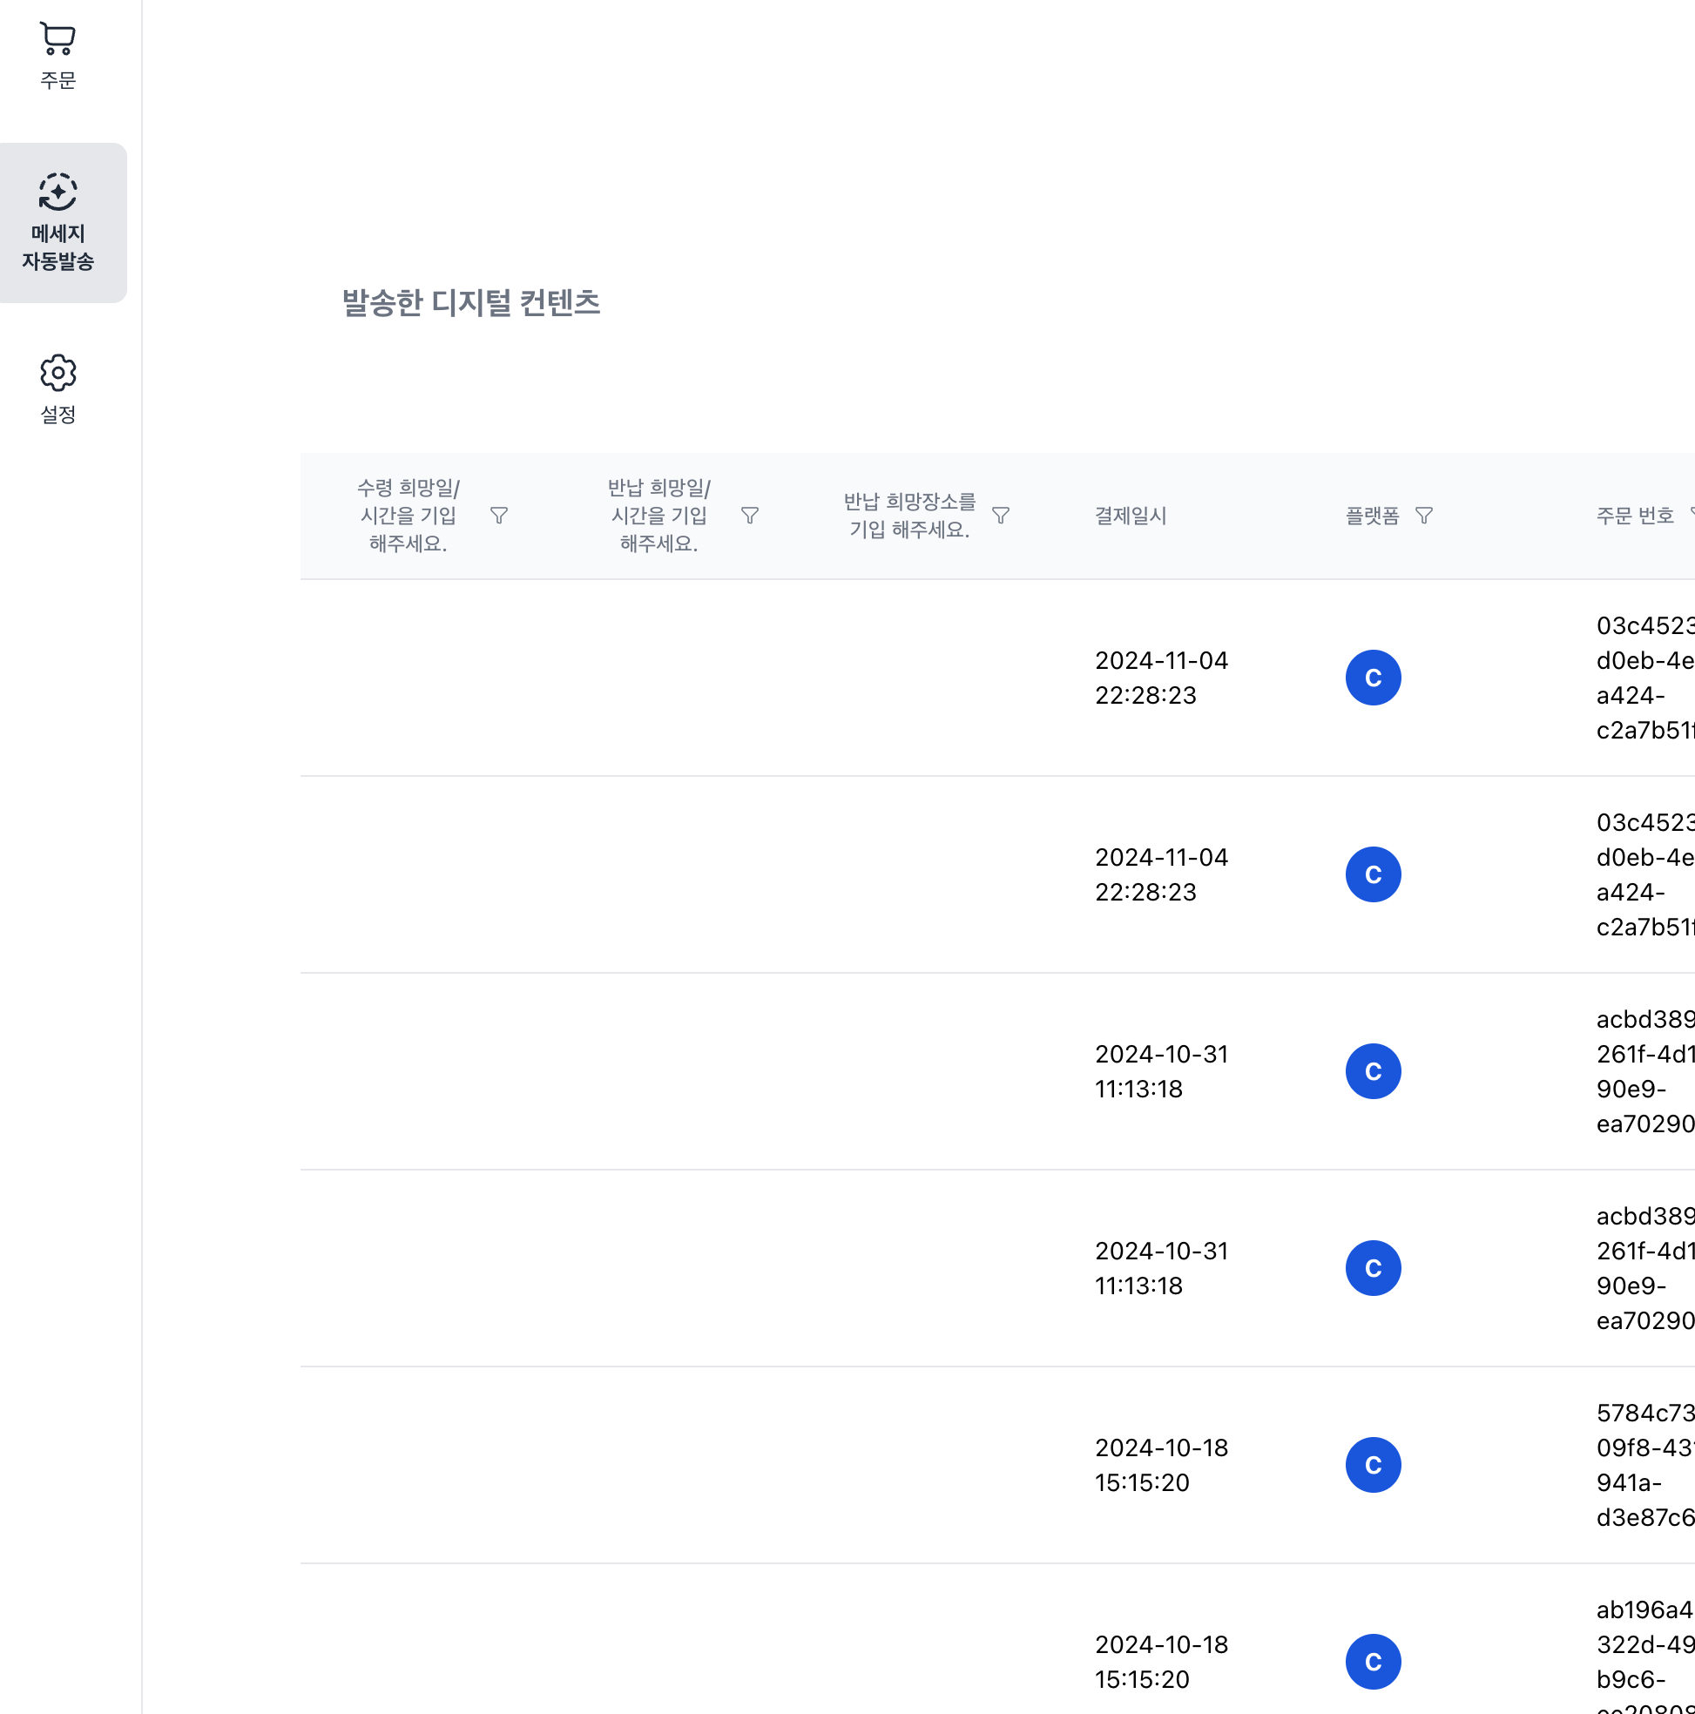Click the 결제일시 column header
Image resolution: width=1695 pixels, height=1714 pixels.
(1131, 516)
